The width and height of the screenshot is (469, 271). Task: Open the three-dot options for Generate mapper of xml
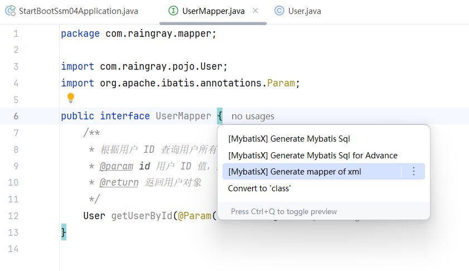click(x=413, y=171)
